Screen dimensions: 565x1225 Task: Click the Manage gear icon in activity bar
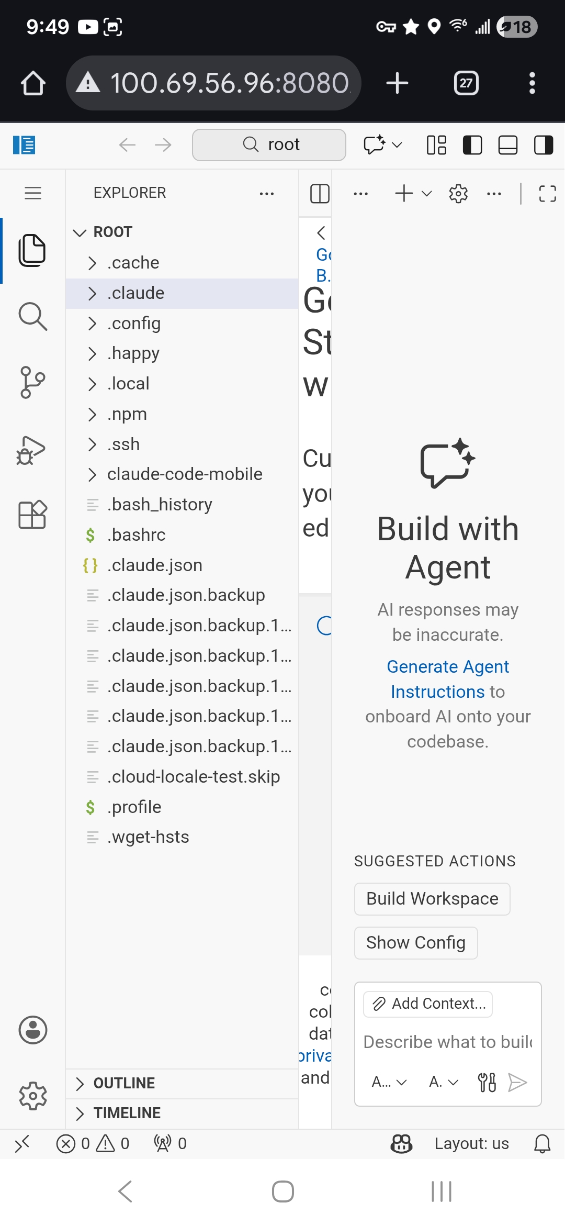click(x=33, y=1096)
